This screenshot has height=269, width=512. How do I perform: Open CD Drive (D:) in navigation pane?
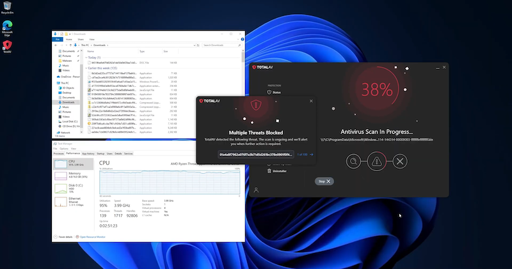(69, 126)
